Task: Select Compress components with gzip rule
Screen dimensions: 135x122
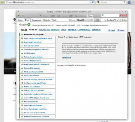Action: click(37, 50)
